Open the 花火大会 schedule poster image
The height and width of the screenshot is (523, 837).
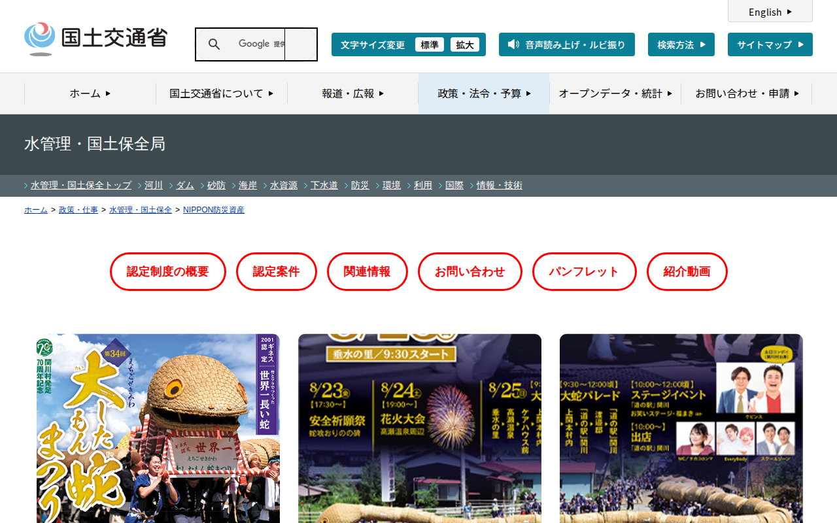[420, 428]
